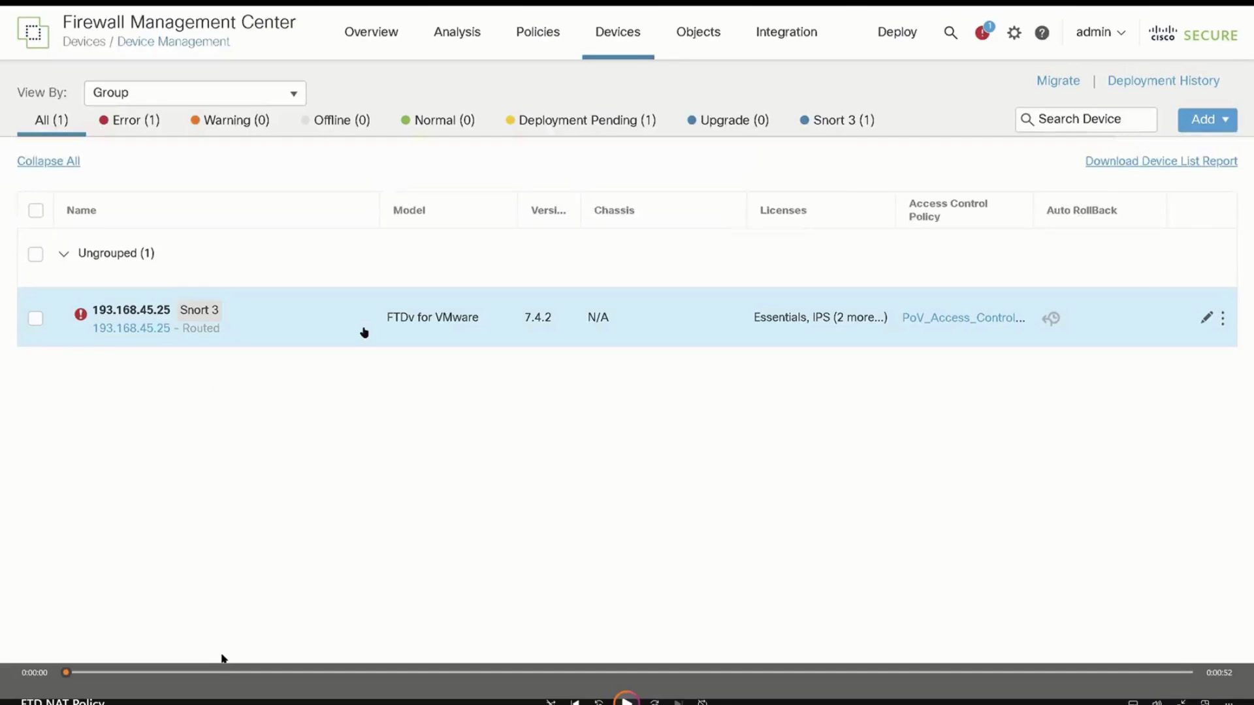Screen dimensions: 1254x705
Task: Collapse the Ungrouped (1) group chevron
Action: tap(63, 254)
